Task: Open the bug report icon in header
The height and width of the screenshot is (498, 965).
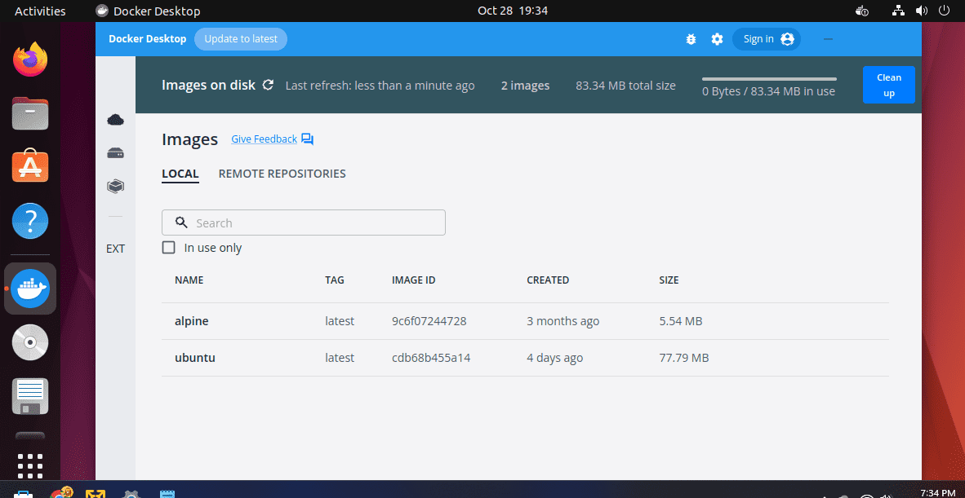Action: [x=691, y=38]
